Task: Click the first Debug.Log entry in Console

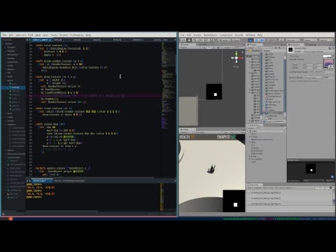Action: [x=290, y=192]
